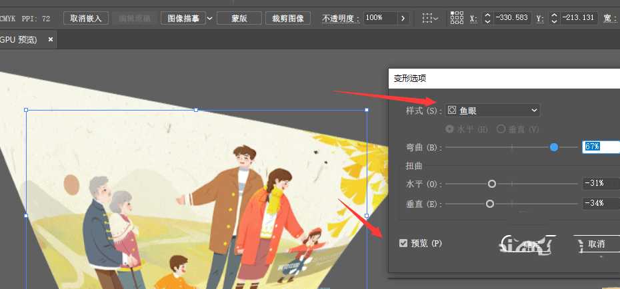Open the align options dotted-square icon
Viewport: 620px width, 289px height.
(431, 18)
